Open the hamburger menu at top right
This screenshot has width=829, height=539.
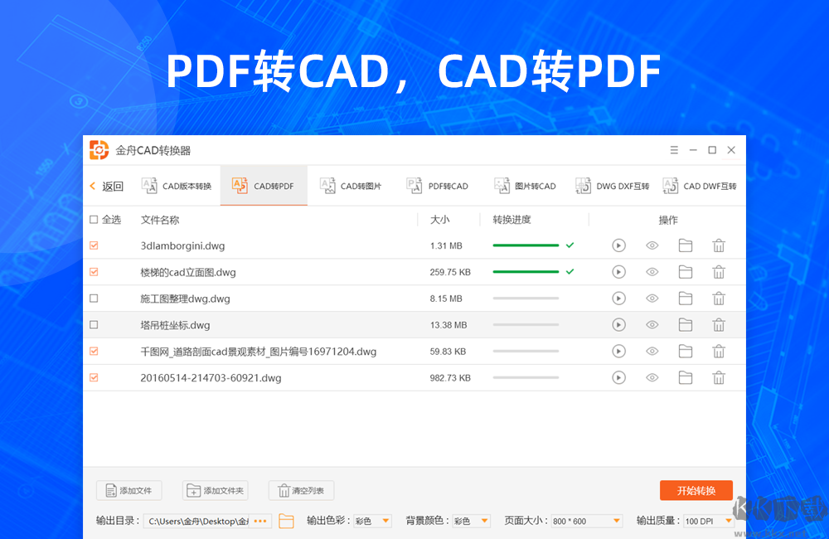coord(674,150)
